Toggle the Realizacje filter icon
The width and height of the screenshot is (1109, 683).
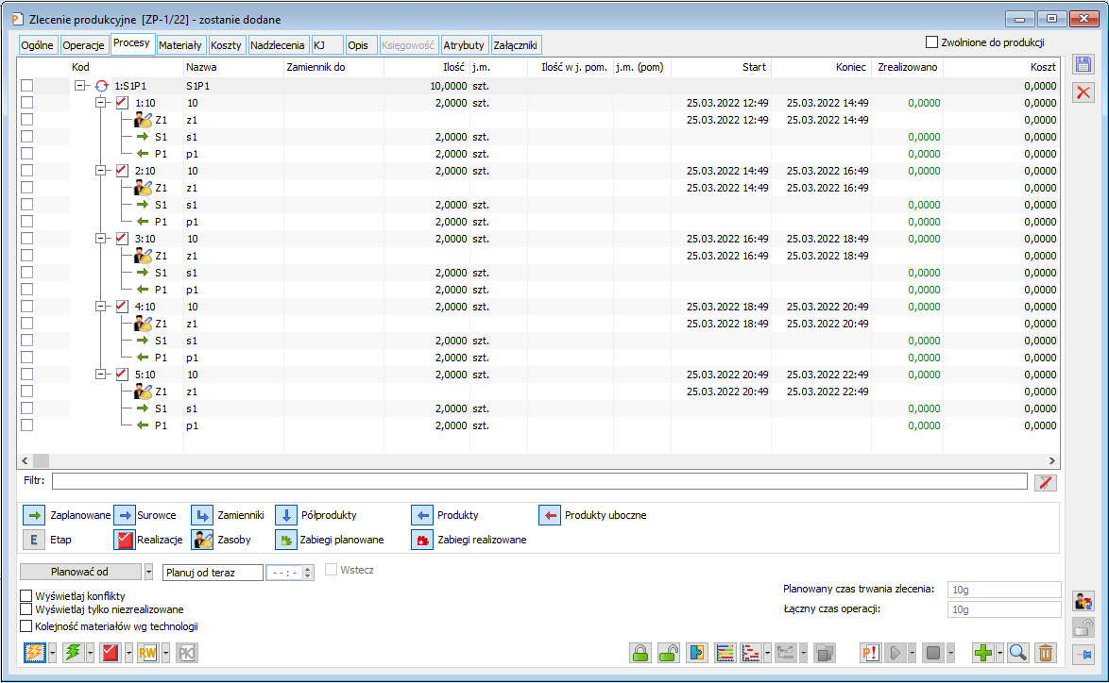click(x=125, y=540)
